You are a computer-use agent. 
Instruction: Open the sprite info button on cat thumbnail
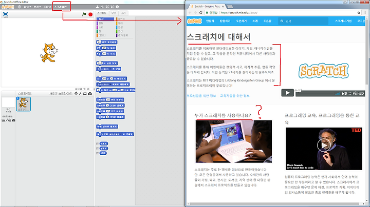tap(17, 98)
